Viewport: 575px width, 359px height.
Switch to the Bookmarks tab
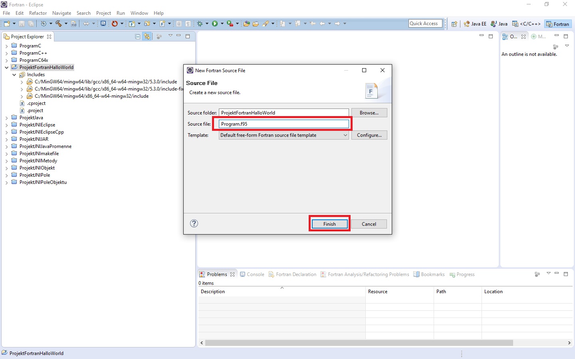tap(429, 274)
